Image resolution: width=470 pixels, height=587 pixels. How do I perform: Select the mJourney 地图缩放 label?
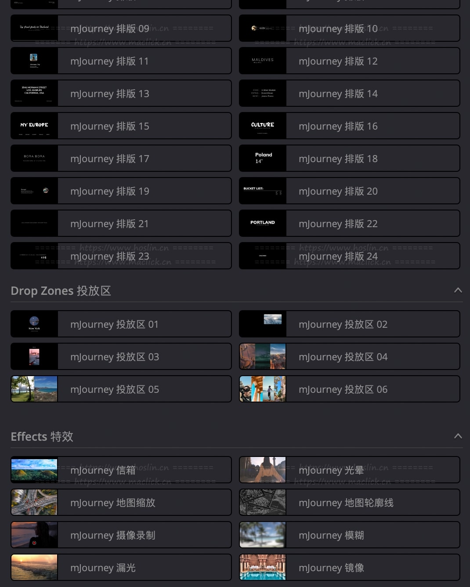(x=113, y=503)
